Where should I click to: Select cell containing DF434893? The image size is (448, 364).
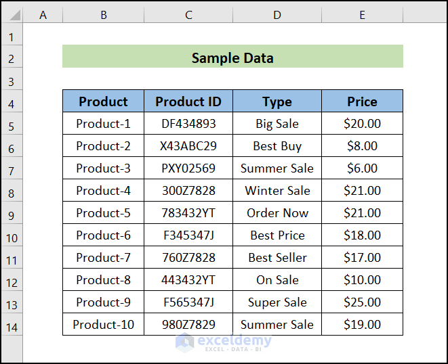coord(188,124)
